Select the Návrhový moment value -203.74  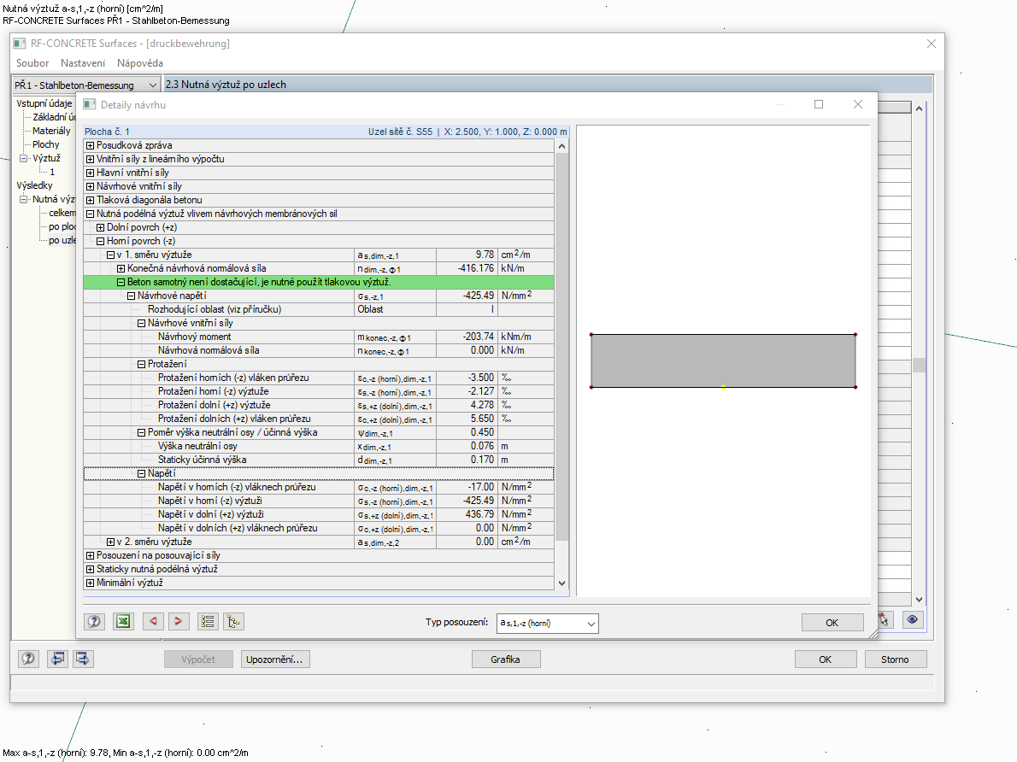coord(467,337)
